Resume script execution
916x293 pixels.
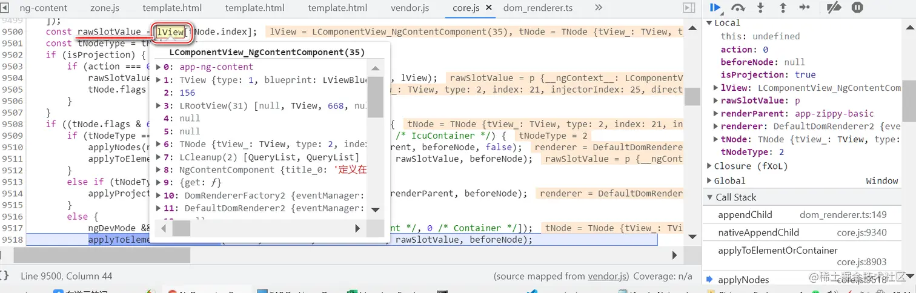(715, 8)
